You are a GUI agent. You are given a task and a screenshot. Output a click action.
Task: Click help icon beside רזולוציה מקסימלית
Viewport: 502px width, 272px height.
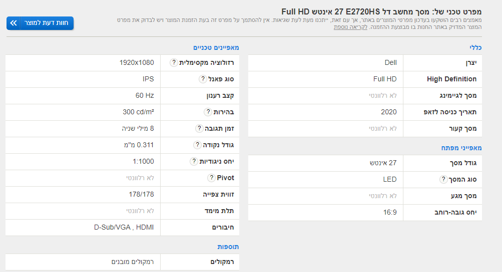pyautogui.click(x=174, y=63)
